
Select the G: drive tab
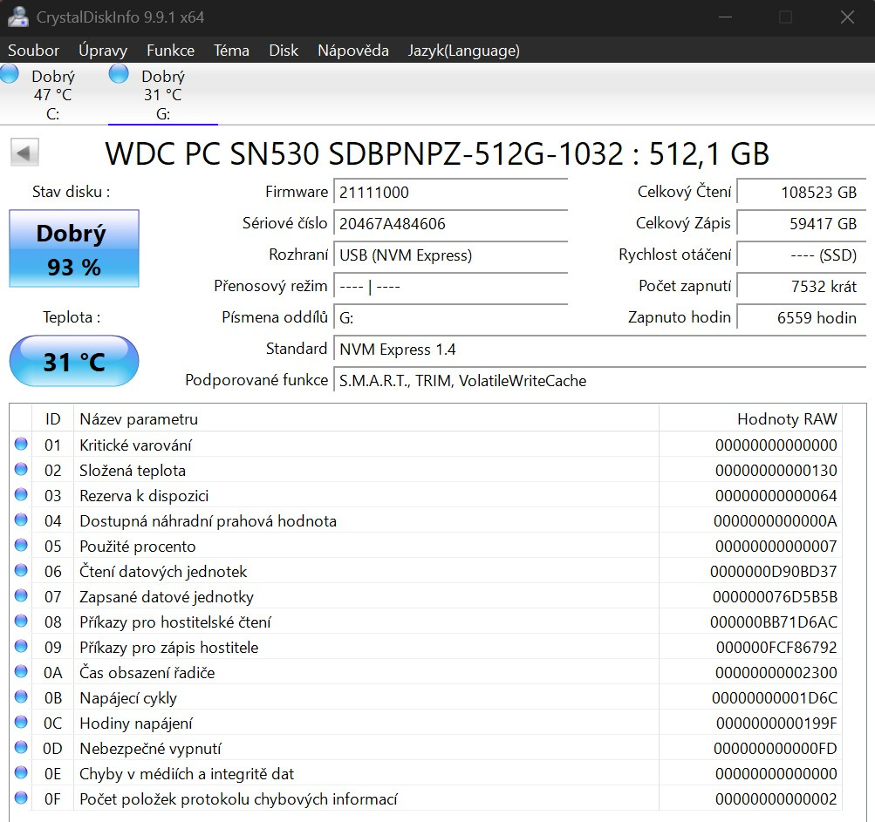(163, 94)
